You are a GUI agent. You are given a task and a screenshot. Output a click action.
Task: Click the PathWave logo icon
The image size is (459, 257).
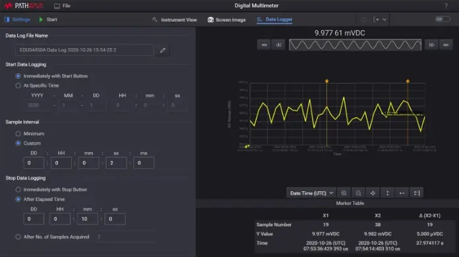click(8, 5)
